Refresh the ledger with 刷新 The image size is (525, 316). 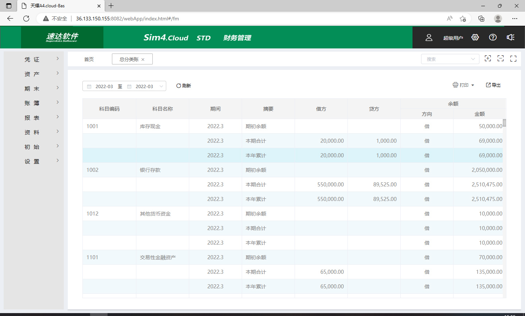tap(184, 86)
